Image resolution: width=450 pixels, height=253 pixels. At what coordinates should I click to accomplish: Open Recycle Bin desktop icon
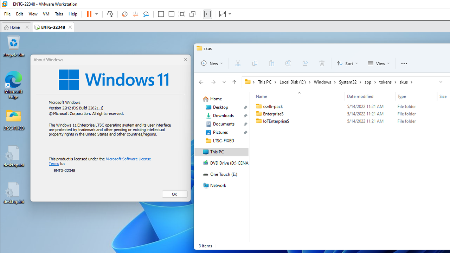(x=14, y=47)
